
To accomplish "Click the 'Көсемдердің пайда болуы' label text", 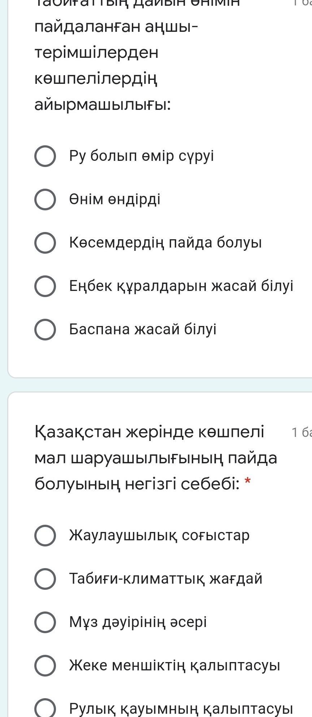I will point(165,242).
